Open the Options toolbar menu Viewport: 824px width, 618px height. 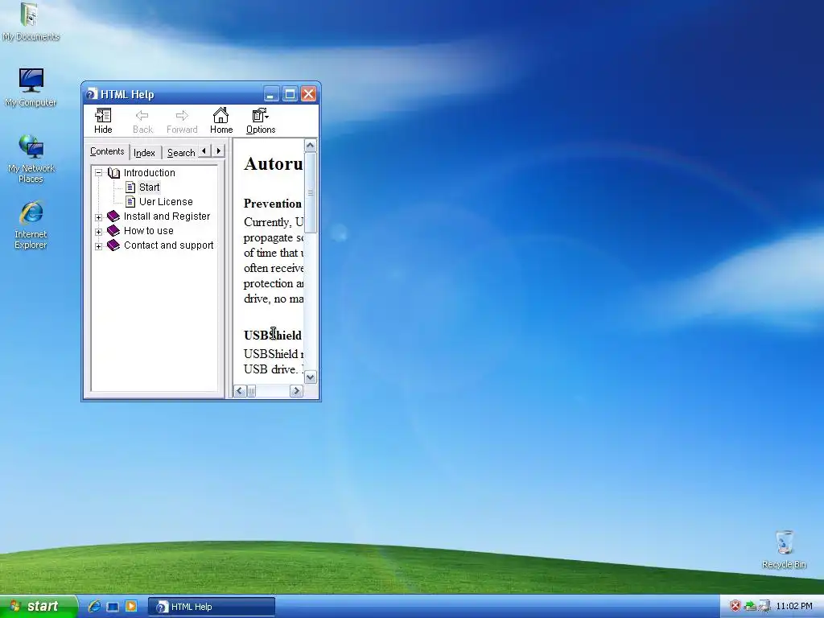tap(261, 121)
